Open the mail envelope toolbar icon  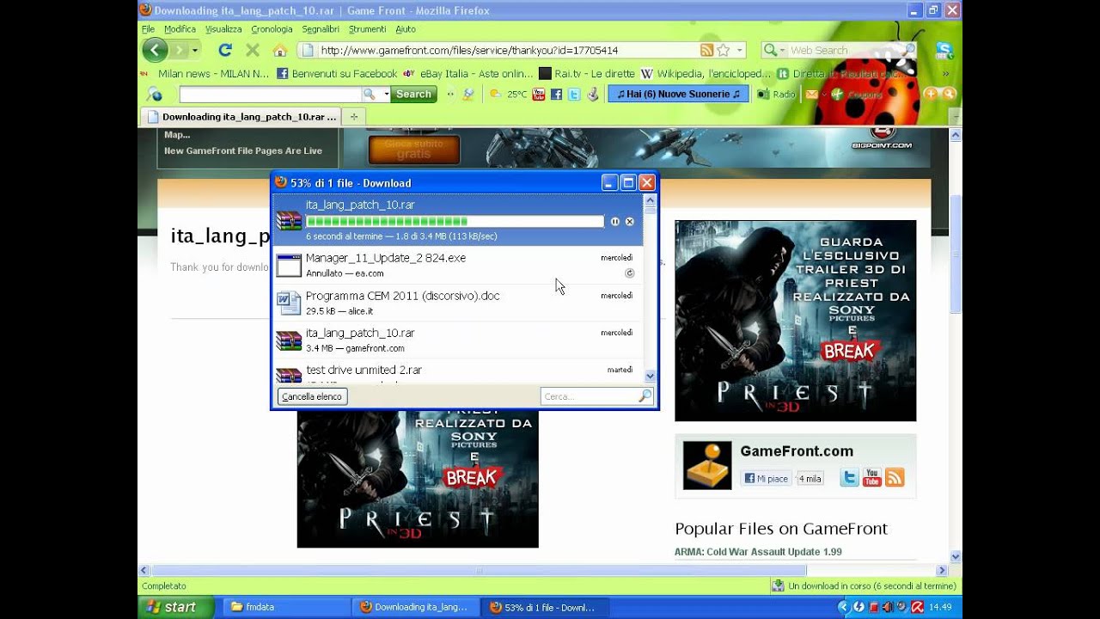click(812, 95)
